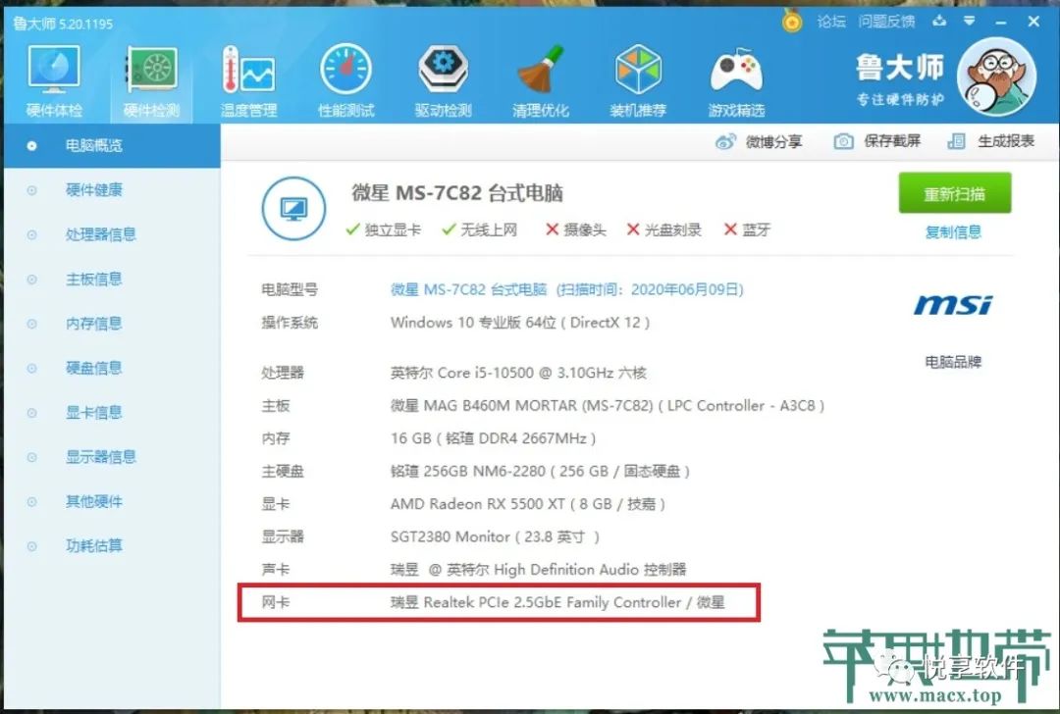Share via 微博分享

(759, 141)
